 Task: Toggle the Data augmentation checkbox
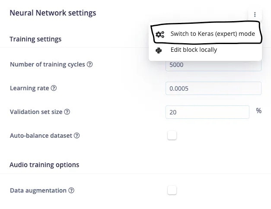coord(172,190)
